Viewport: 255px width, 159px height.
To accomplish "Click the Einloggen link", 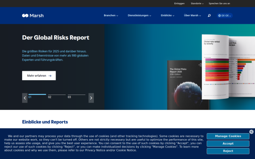I will pyautogui.click(x=179, y=3).
